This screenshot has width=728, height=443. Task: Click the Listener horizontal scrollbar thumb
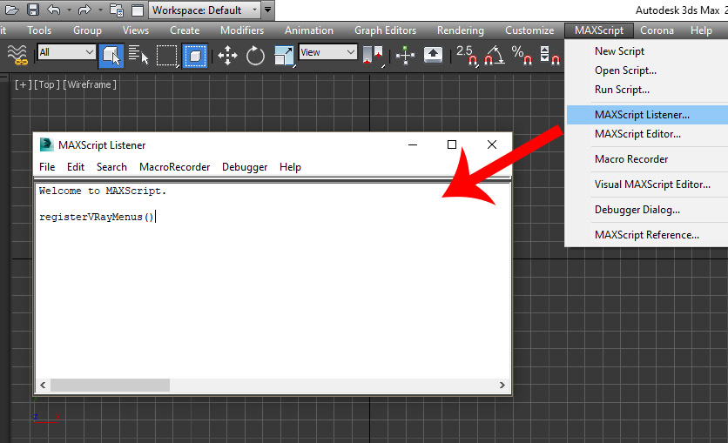[x=110, y=385]
